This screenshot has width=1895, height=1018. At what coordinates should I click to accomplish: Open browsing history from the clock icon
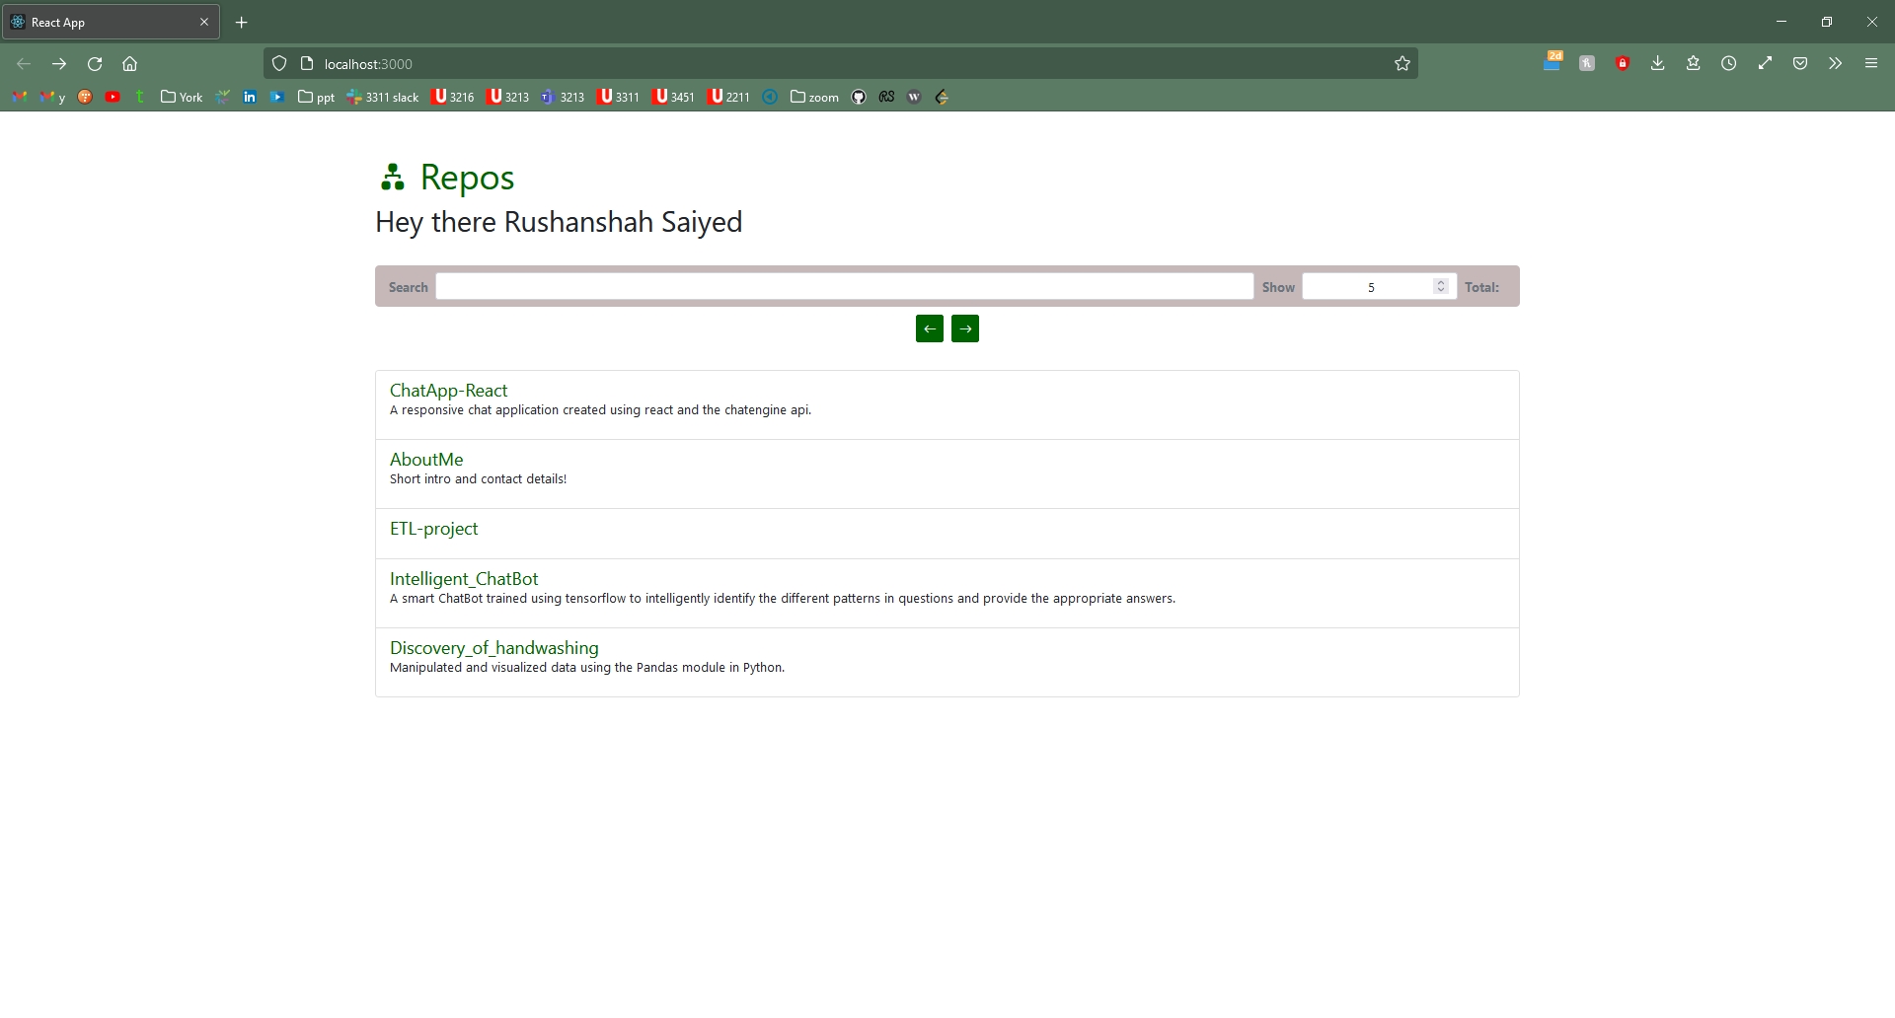[x=1729, y=63]
